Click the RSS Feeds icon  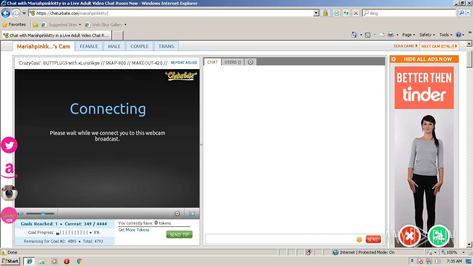[368, 35]
